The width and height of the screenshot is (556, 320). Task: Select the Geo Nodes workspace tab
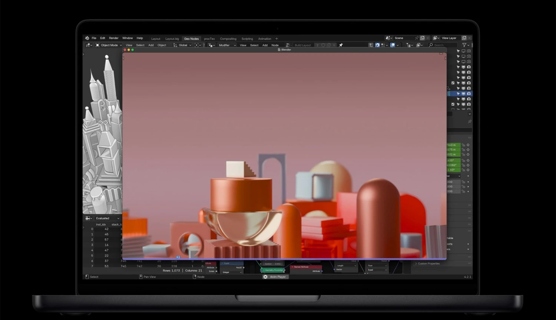click(x=192, y=39)
